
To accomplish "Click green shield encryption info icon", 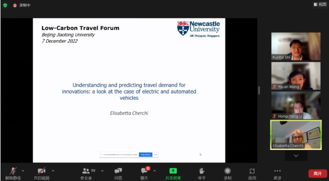I will pos(5,5).
